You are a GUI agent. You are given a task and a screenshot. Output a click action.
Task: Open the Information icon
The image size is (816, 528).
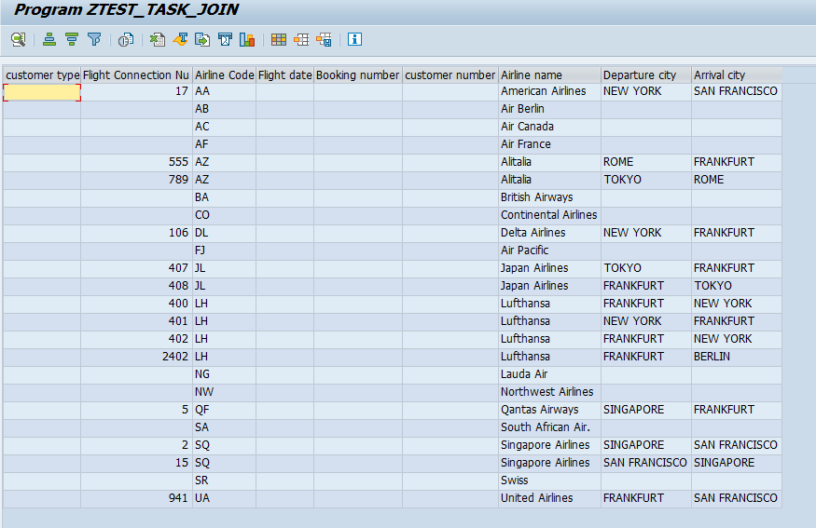click(354, 39)
